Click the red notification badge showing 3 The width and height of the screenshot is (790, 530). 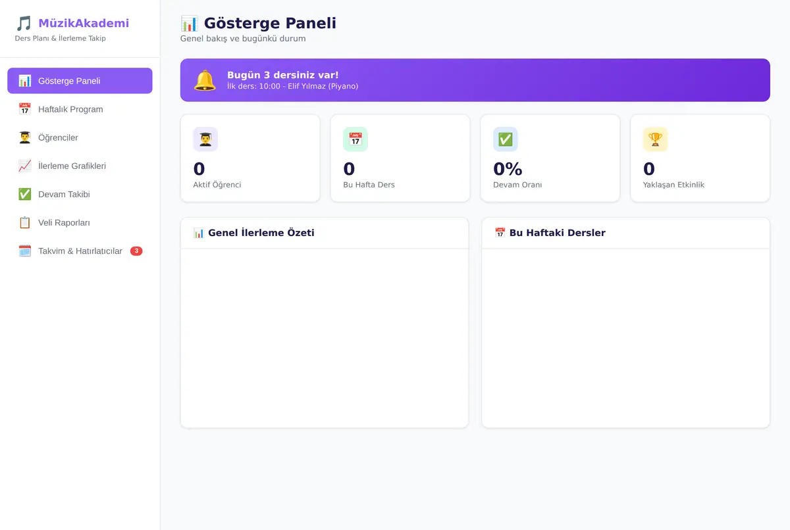[136, 251]
